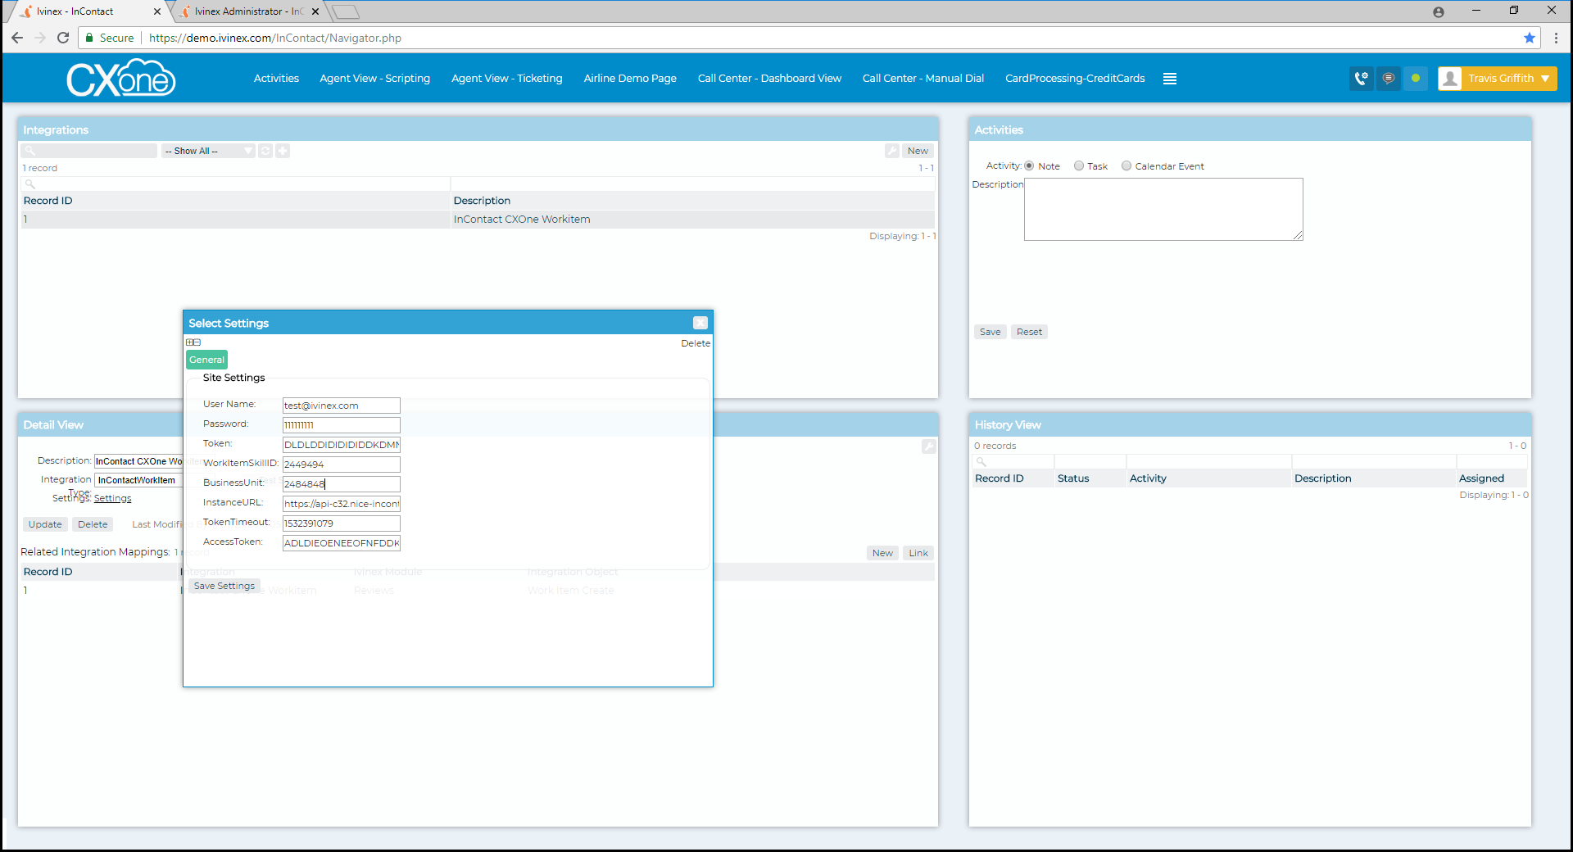Click the Description field in Detail View
Screen dimensions: 1573x852
click(138, 461)
